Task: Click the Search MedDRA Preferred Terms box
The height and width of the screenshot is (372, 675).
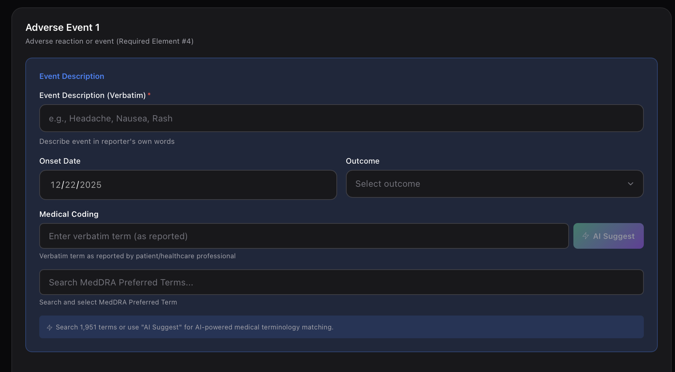Action: click(x=341, y=282)
